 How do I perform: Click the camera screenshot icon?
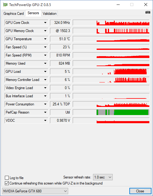(148, 12)
